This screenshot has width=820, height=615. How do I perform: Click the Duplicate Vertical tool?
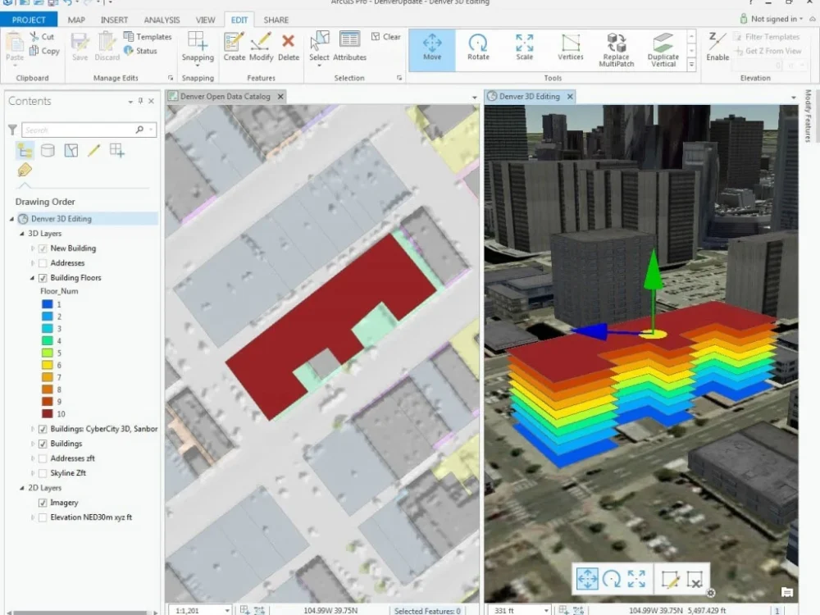[x=663, y=49]
